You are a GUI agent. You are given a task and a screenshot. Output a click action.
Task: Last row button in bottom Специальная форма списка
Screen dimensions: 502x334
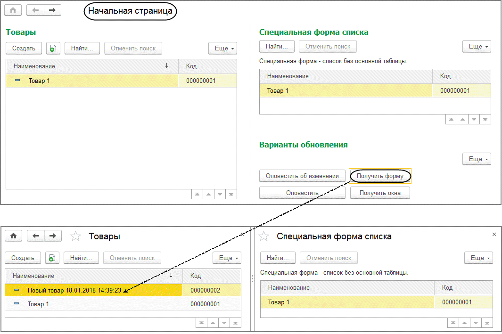[487, 323]
